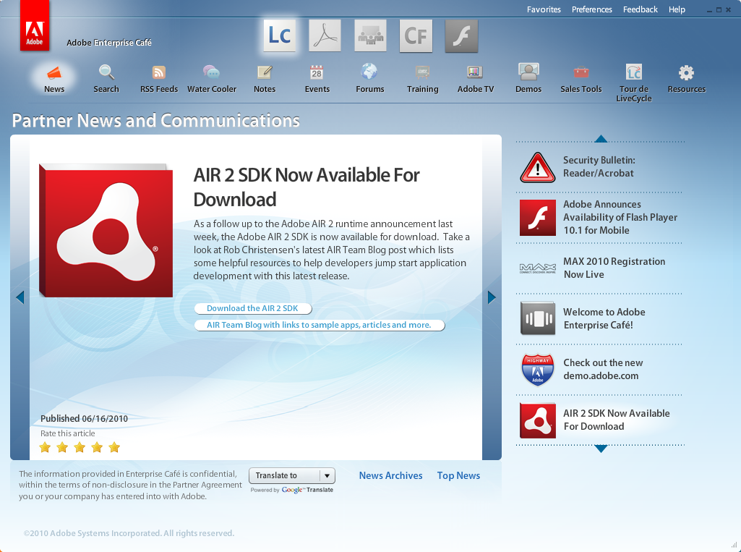Open the News megaphone section
This screenshot has width=741, height=552.
tap(54, 79)
